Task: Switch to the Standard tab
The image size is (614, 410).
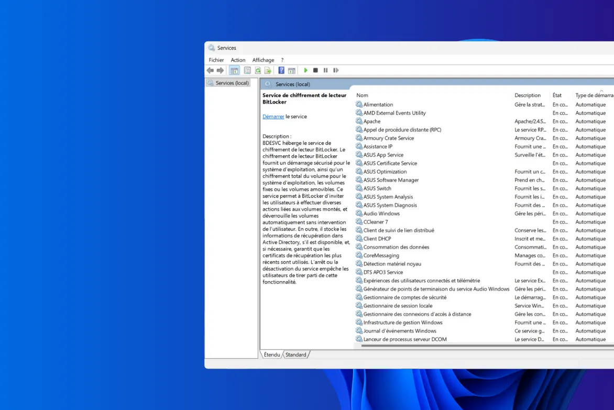Action: point(296,354)
